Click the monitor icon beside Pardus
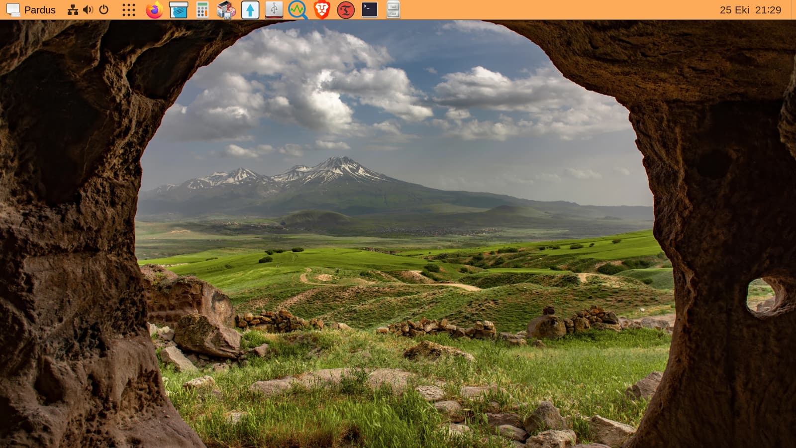 click(13, 10)
